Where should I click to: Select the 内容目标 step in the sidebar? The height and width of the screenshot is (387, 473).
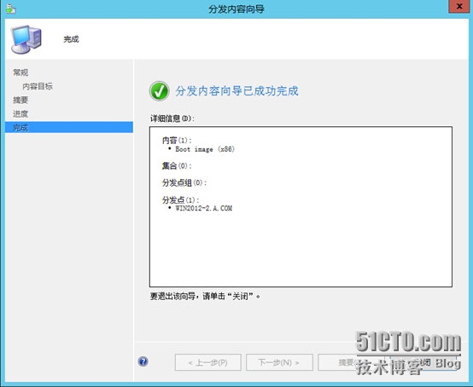coord(38,86)
